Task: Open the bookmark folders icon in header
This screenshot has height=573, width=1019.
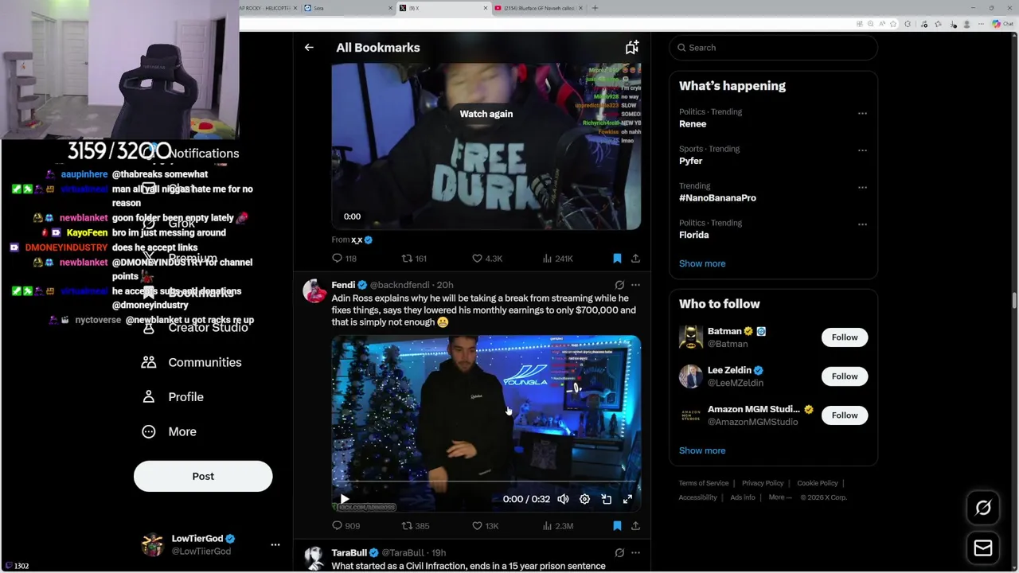Action: tap(631, 48)
